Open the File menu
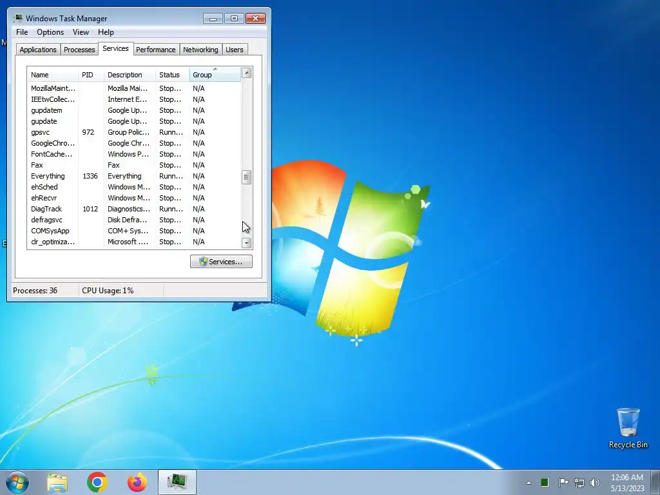Image resolution: width=660 pixels, height=495 pixels. 22,32
